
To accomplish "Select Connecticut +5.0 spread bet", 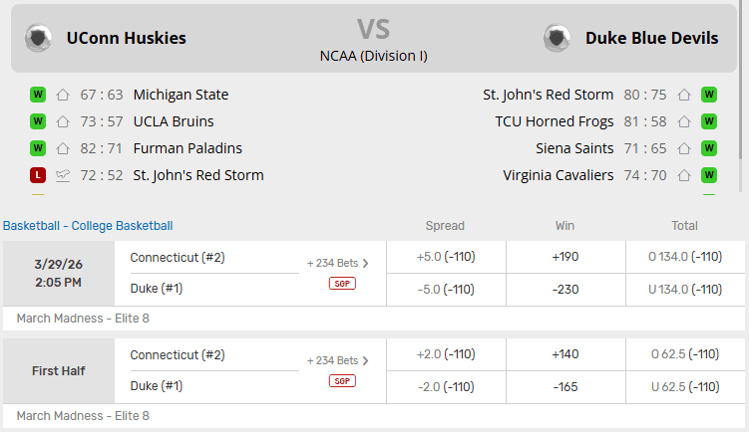I will click(445, 257).
